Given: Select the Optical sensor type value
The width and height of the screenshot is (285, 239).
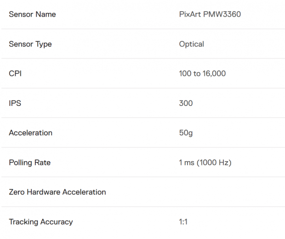Looking at the screenshot, I should [192, 44].
